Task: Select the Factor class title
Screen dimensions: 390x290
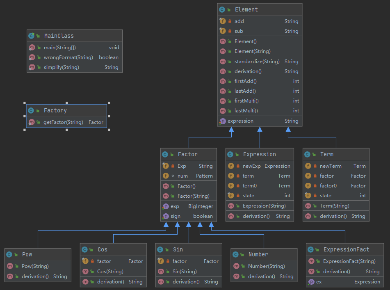Action: click(188, 155)
